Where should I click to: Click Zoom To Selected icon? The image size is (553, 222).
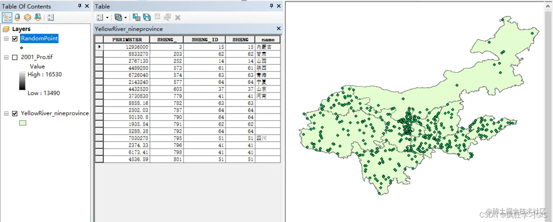pos(167,17)
